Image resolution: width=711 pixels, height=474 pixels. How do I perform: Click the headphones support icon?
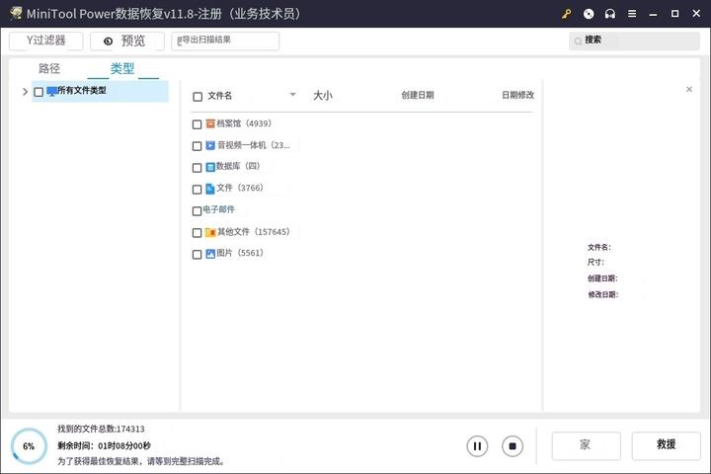[610, 14]
